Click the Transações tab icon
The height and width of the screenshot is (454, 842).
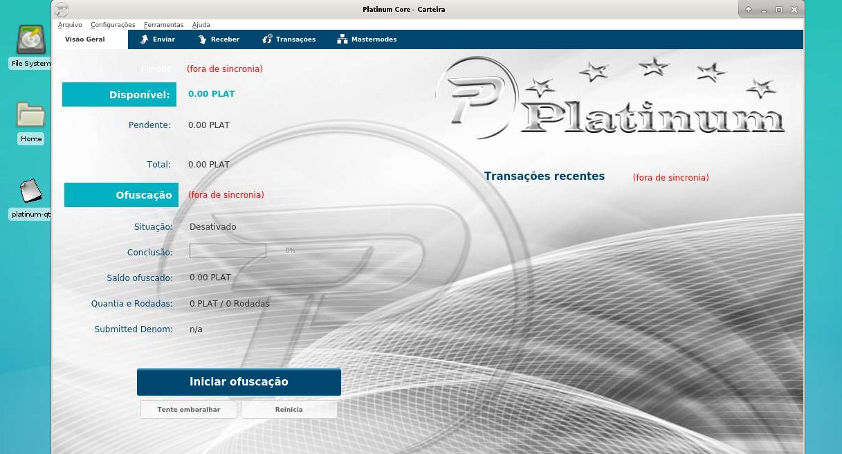click(267, 39)
